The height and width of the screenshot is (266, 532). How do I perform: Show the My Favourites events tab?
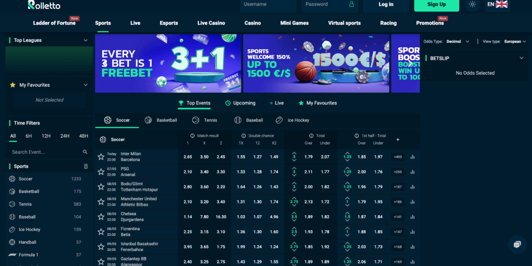317,103
